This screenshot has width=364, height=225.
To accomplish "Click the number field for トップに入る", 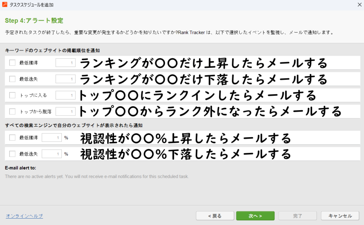I will pos(65,95).
